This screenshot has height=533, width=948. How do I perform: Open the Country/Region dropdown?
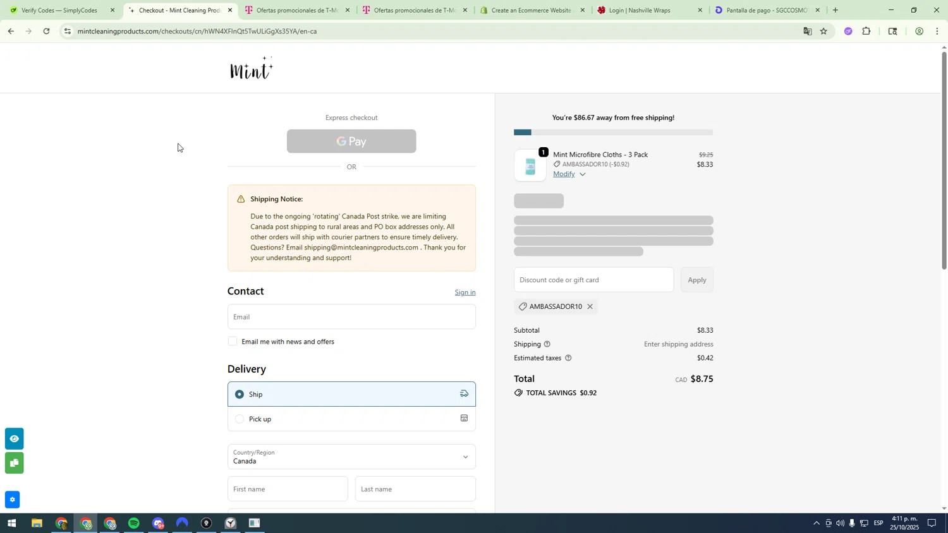pyautogui.click(x=351, y=457)
